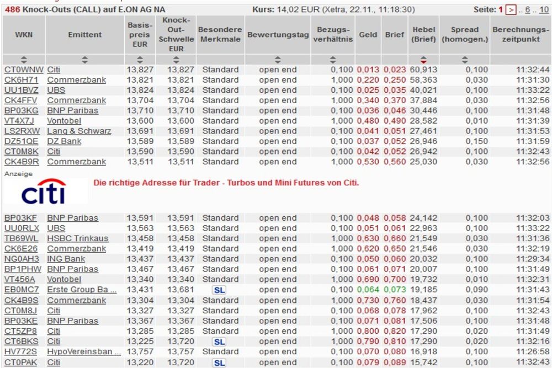Image resolution: width=552 pixels, height=368 pixels.
Task: Open WKN DZ51QE details
Action: tap(21, 141)
